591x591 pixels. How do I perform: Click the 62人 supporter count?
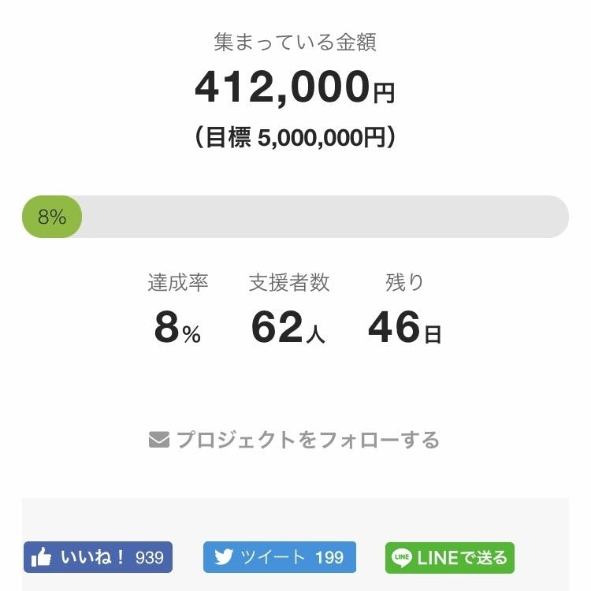[x=288, y=329]
